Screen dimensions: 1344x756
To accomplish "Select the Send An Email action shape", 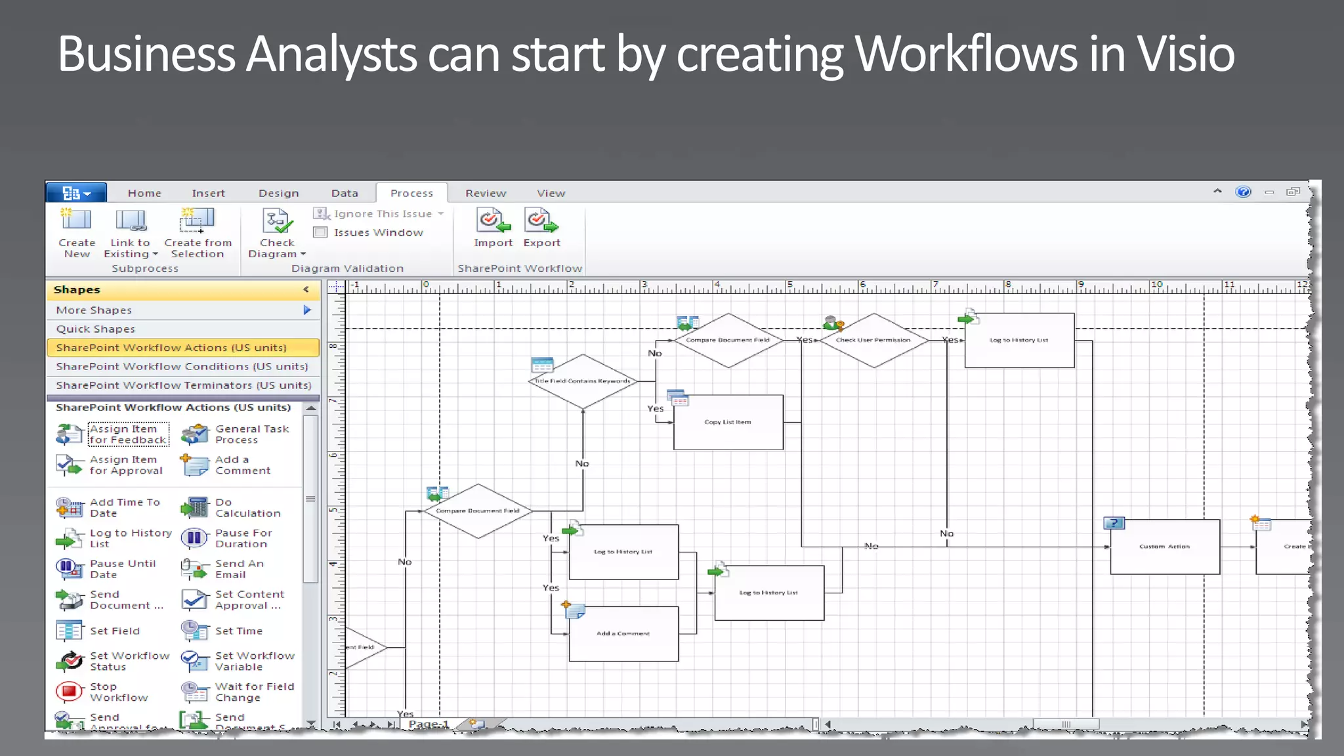I will coord(194,569).
